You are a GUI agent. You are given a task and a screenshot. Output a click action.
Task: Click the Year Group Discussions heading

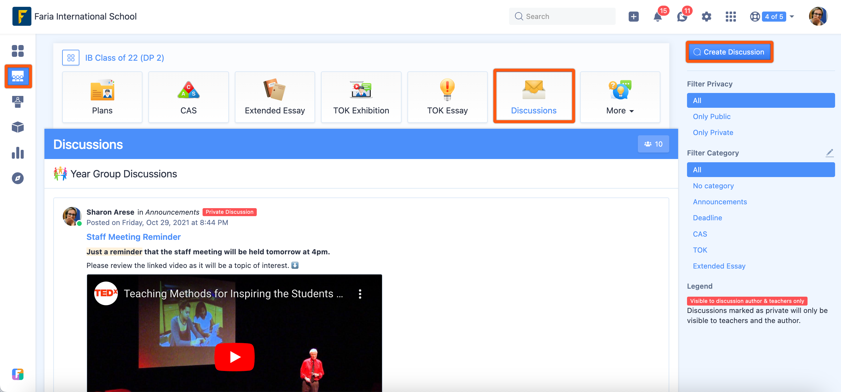click(124, 174)
